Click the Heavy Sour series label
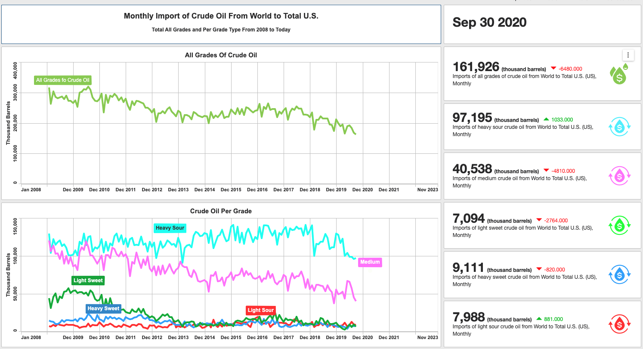 170,228
